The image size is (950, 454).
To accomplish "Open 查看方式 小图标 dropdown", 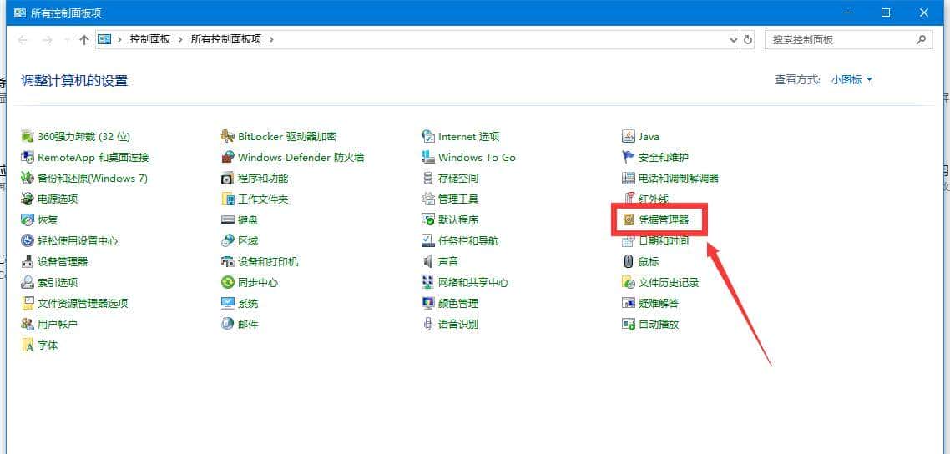I will [851, 79].
